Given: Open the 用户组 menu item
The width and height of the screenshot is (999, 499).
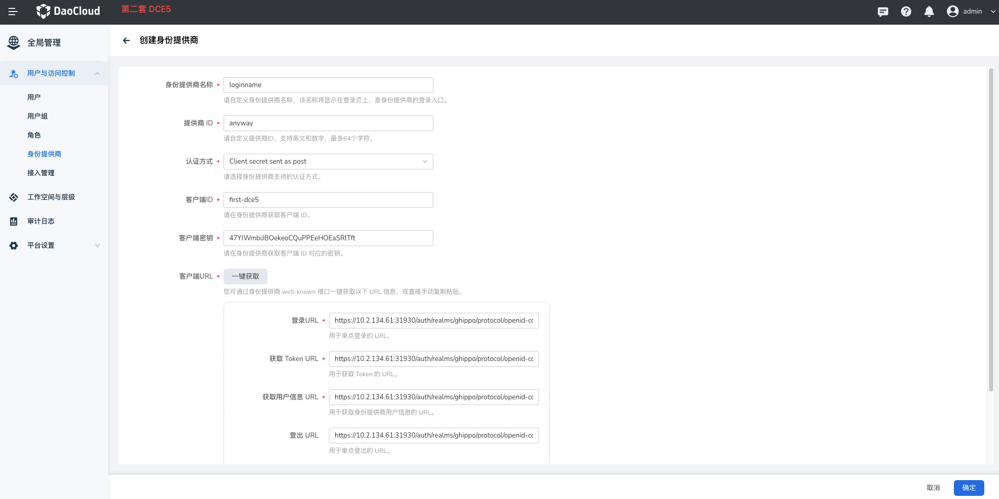Looking at the screenshot, I should (x=37, y=116).
